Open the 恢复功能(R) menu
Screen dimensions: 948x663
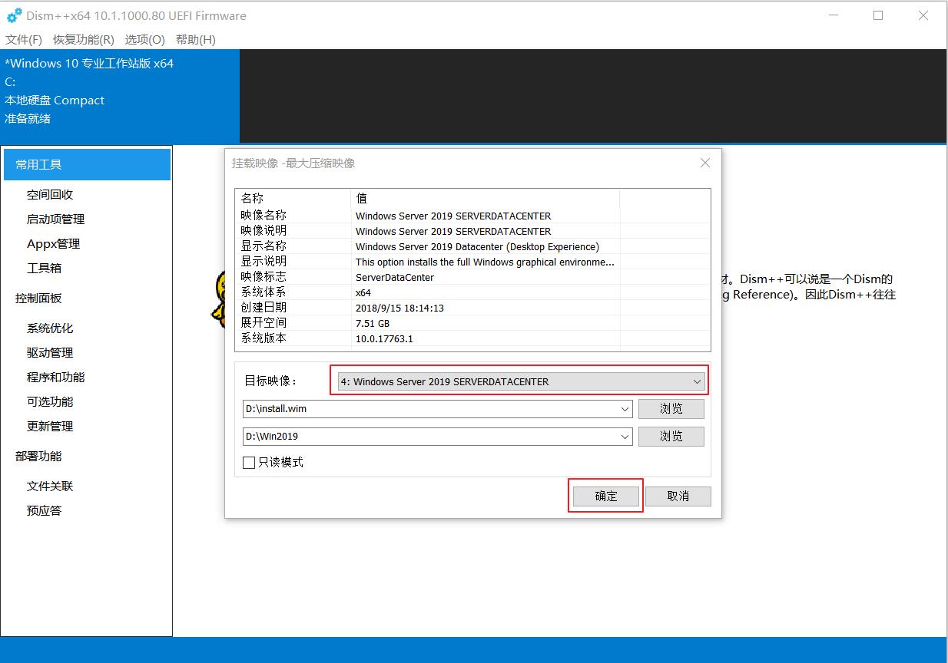click(x=82, y=39)
